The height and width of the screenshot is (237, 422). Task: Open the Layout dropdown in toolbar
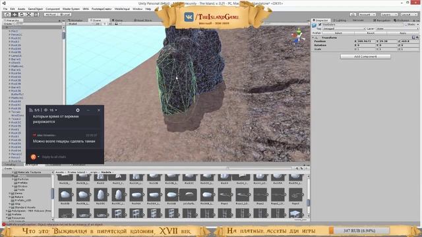coord(409,14)
